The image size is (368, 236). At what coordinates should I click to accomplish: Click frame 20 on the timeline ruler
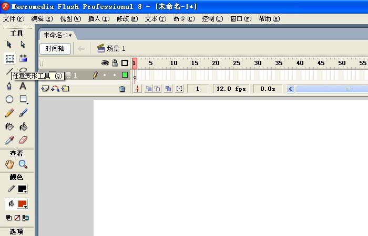[216, 63]
